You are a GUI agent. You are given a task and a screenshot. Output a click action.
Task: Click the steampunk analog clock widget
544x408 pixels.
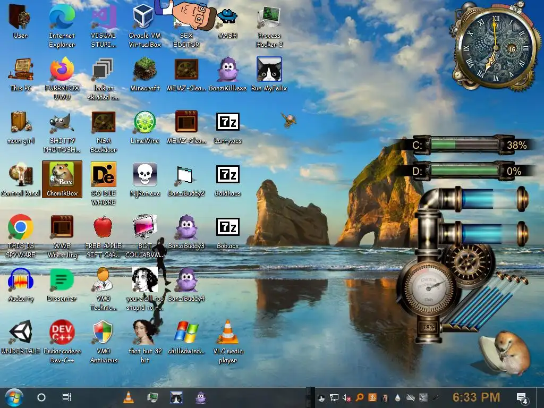pyautogui.click(x=496, y=47)
